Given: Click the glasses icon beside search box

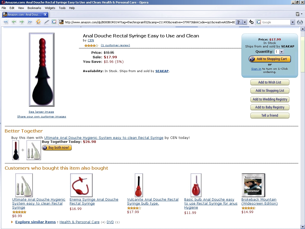Looking at the screenshot, I should coord(300,22).
